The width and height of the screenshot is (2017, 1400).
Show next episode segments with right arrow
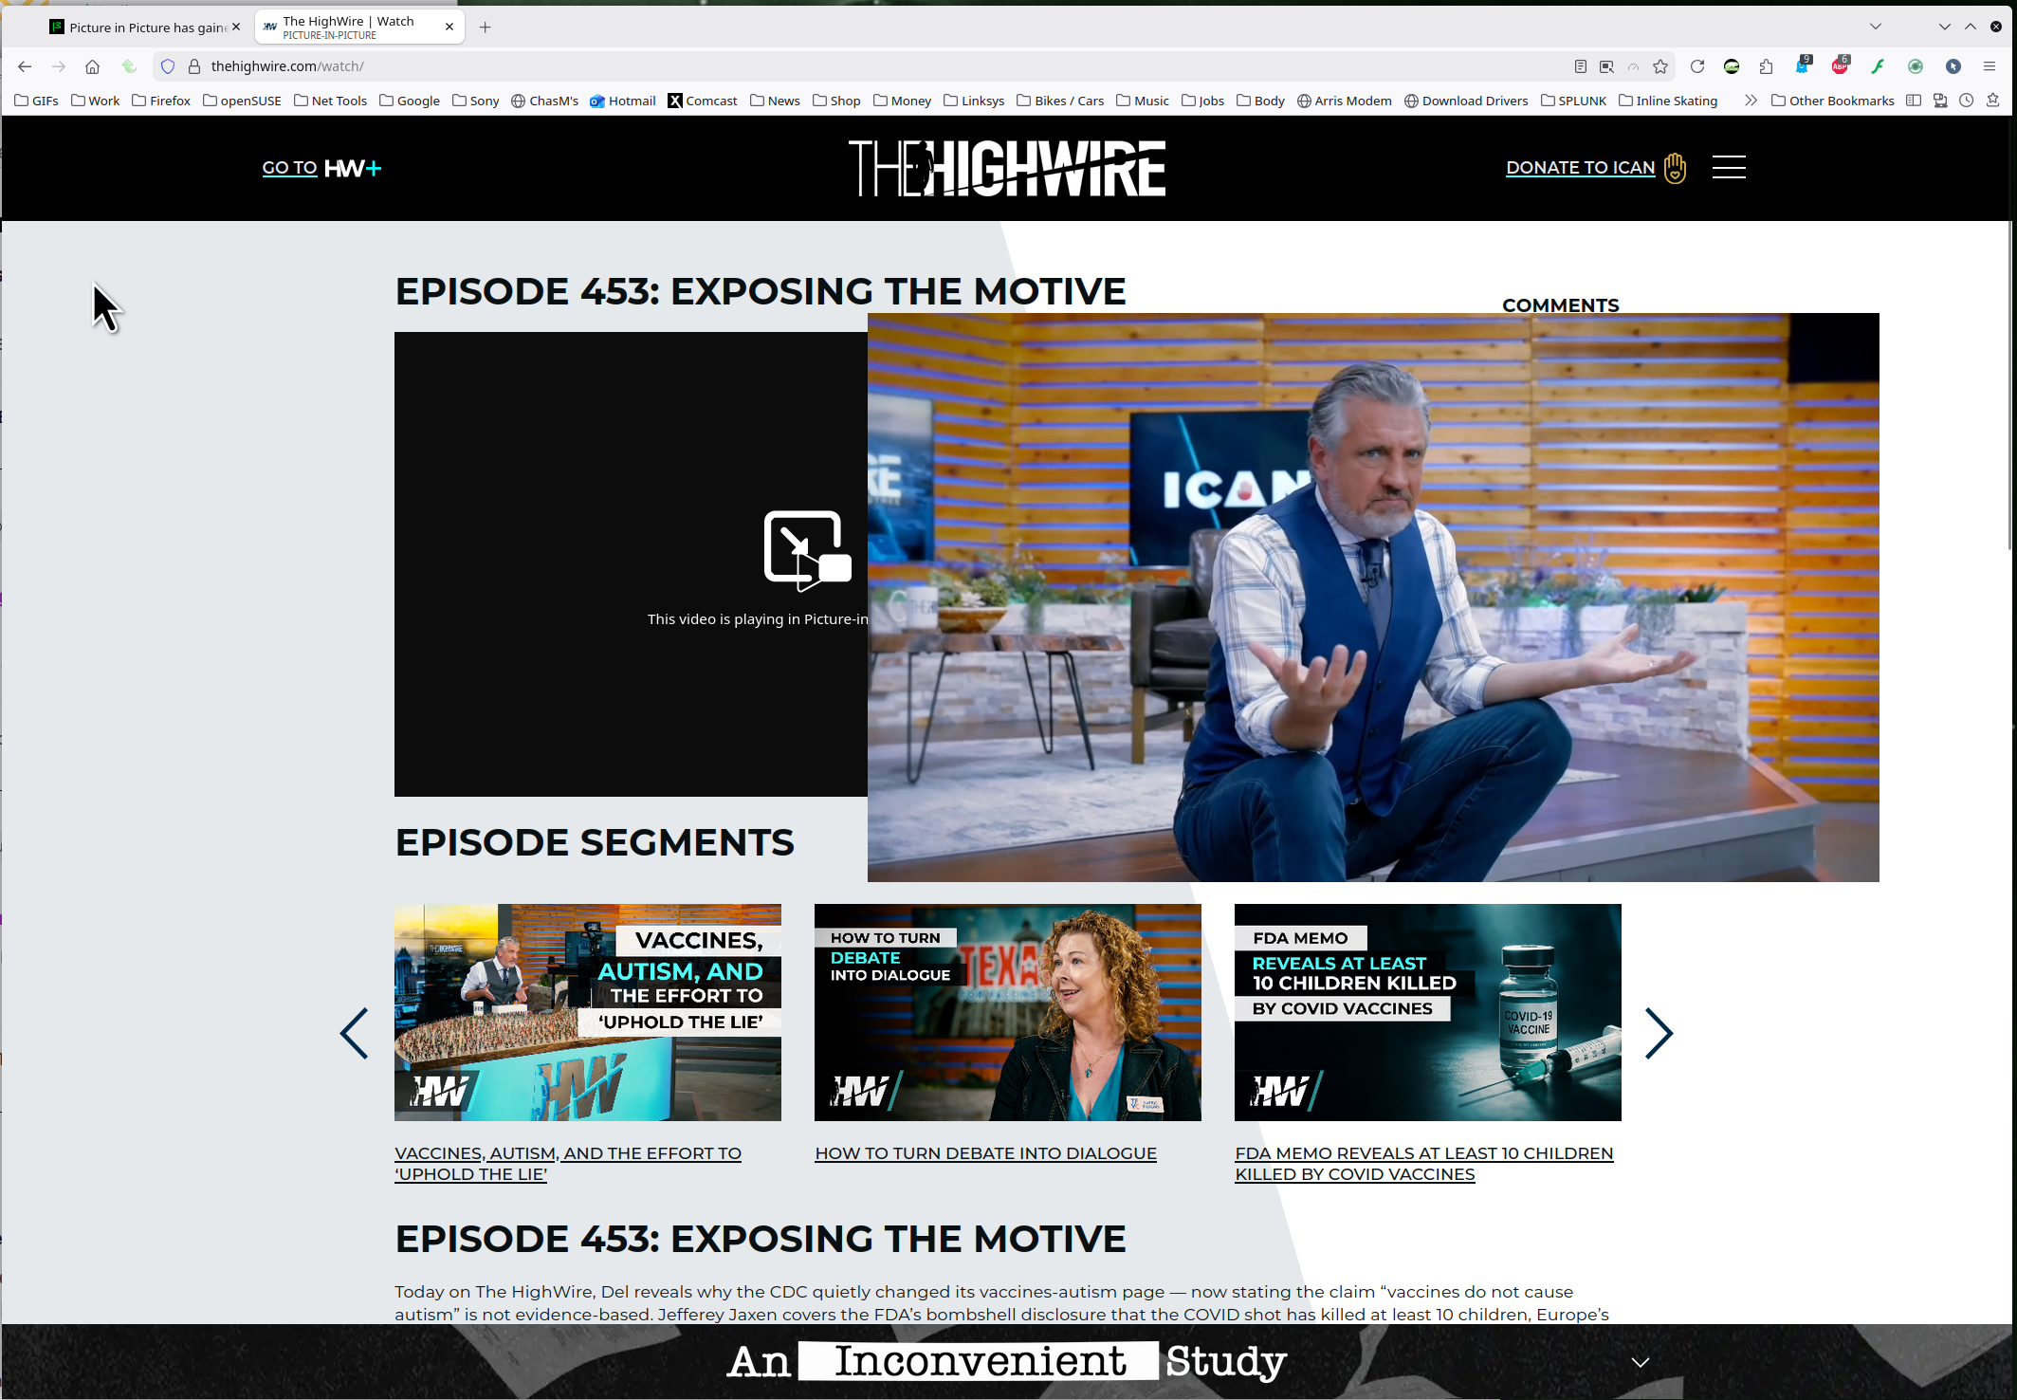click(x=1658, y=1033)
